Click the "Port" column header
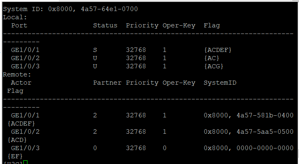This screenshot has height=164, width=299. coord(19,25)
